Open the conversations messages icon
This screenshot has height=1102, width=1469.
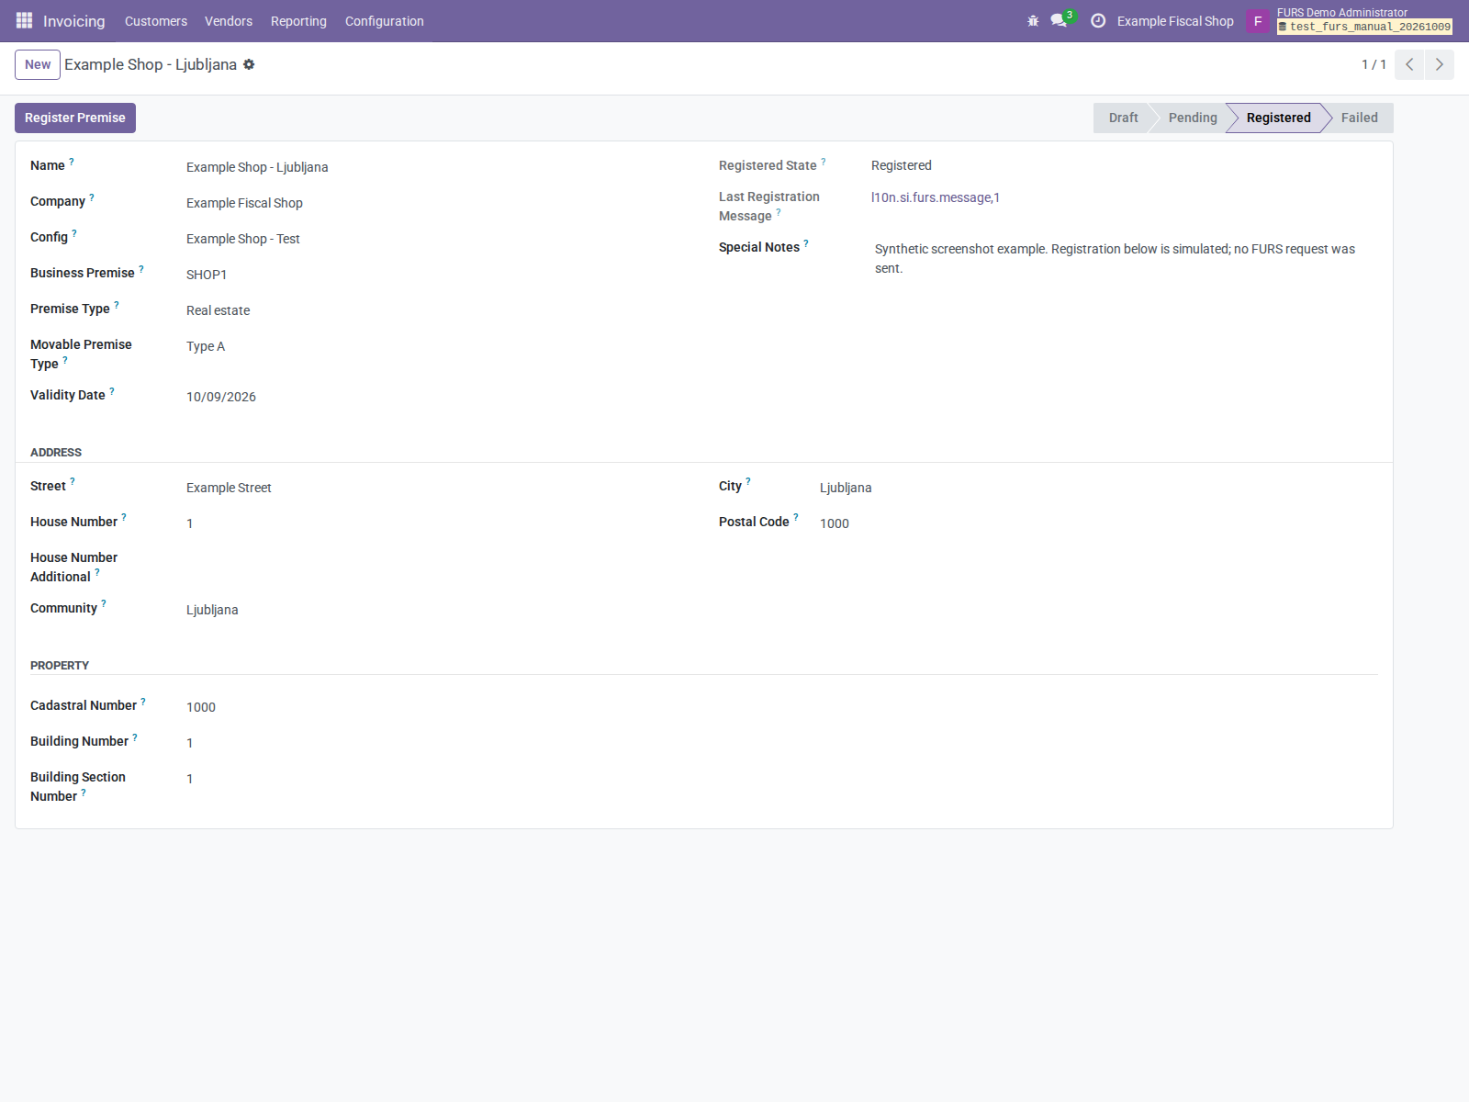[x=1059, y=20]
